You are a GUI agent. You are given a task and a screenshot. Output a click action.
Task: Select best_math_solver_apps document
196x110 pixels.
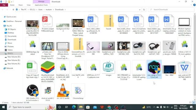(124, 24)
